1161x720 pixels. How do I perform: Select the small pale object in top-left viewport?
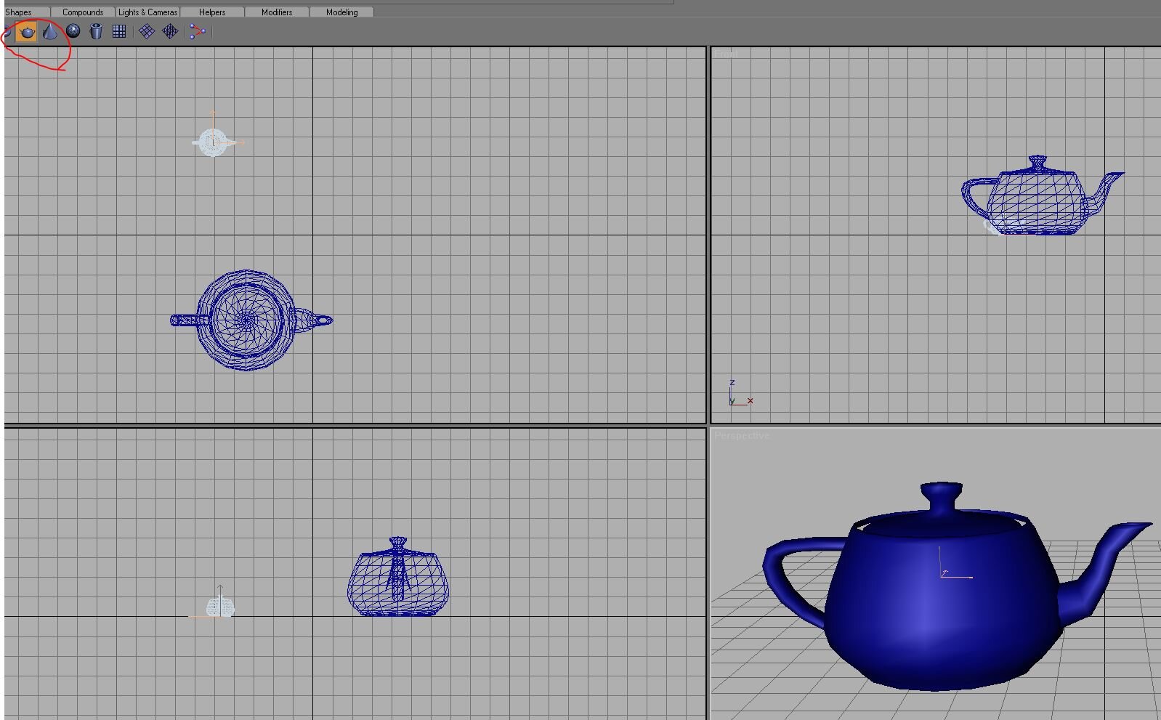click(x=214, y=142)
